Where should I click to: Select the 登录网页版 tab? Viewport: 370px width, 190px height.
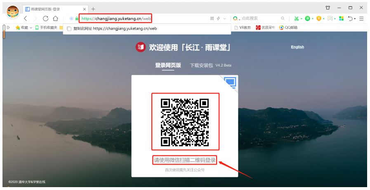coord(168,65)
